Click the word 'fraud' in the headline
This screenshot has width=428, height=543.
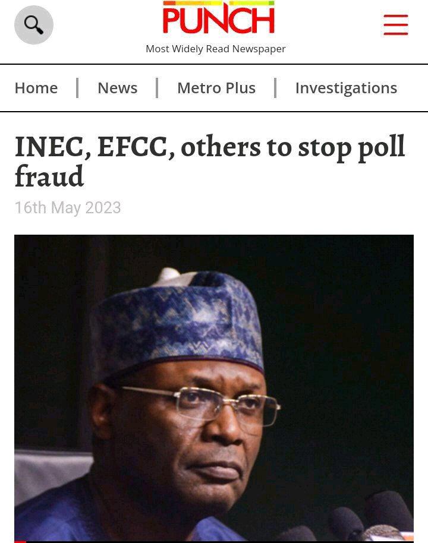click(49, 176)
